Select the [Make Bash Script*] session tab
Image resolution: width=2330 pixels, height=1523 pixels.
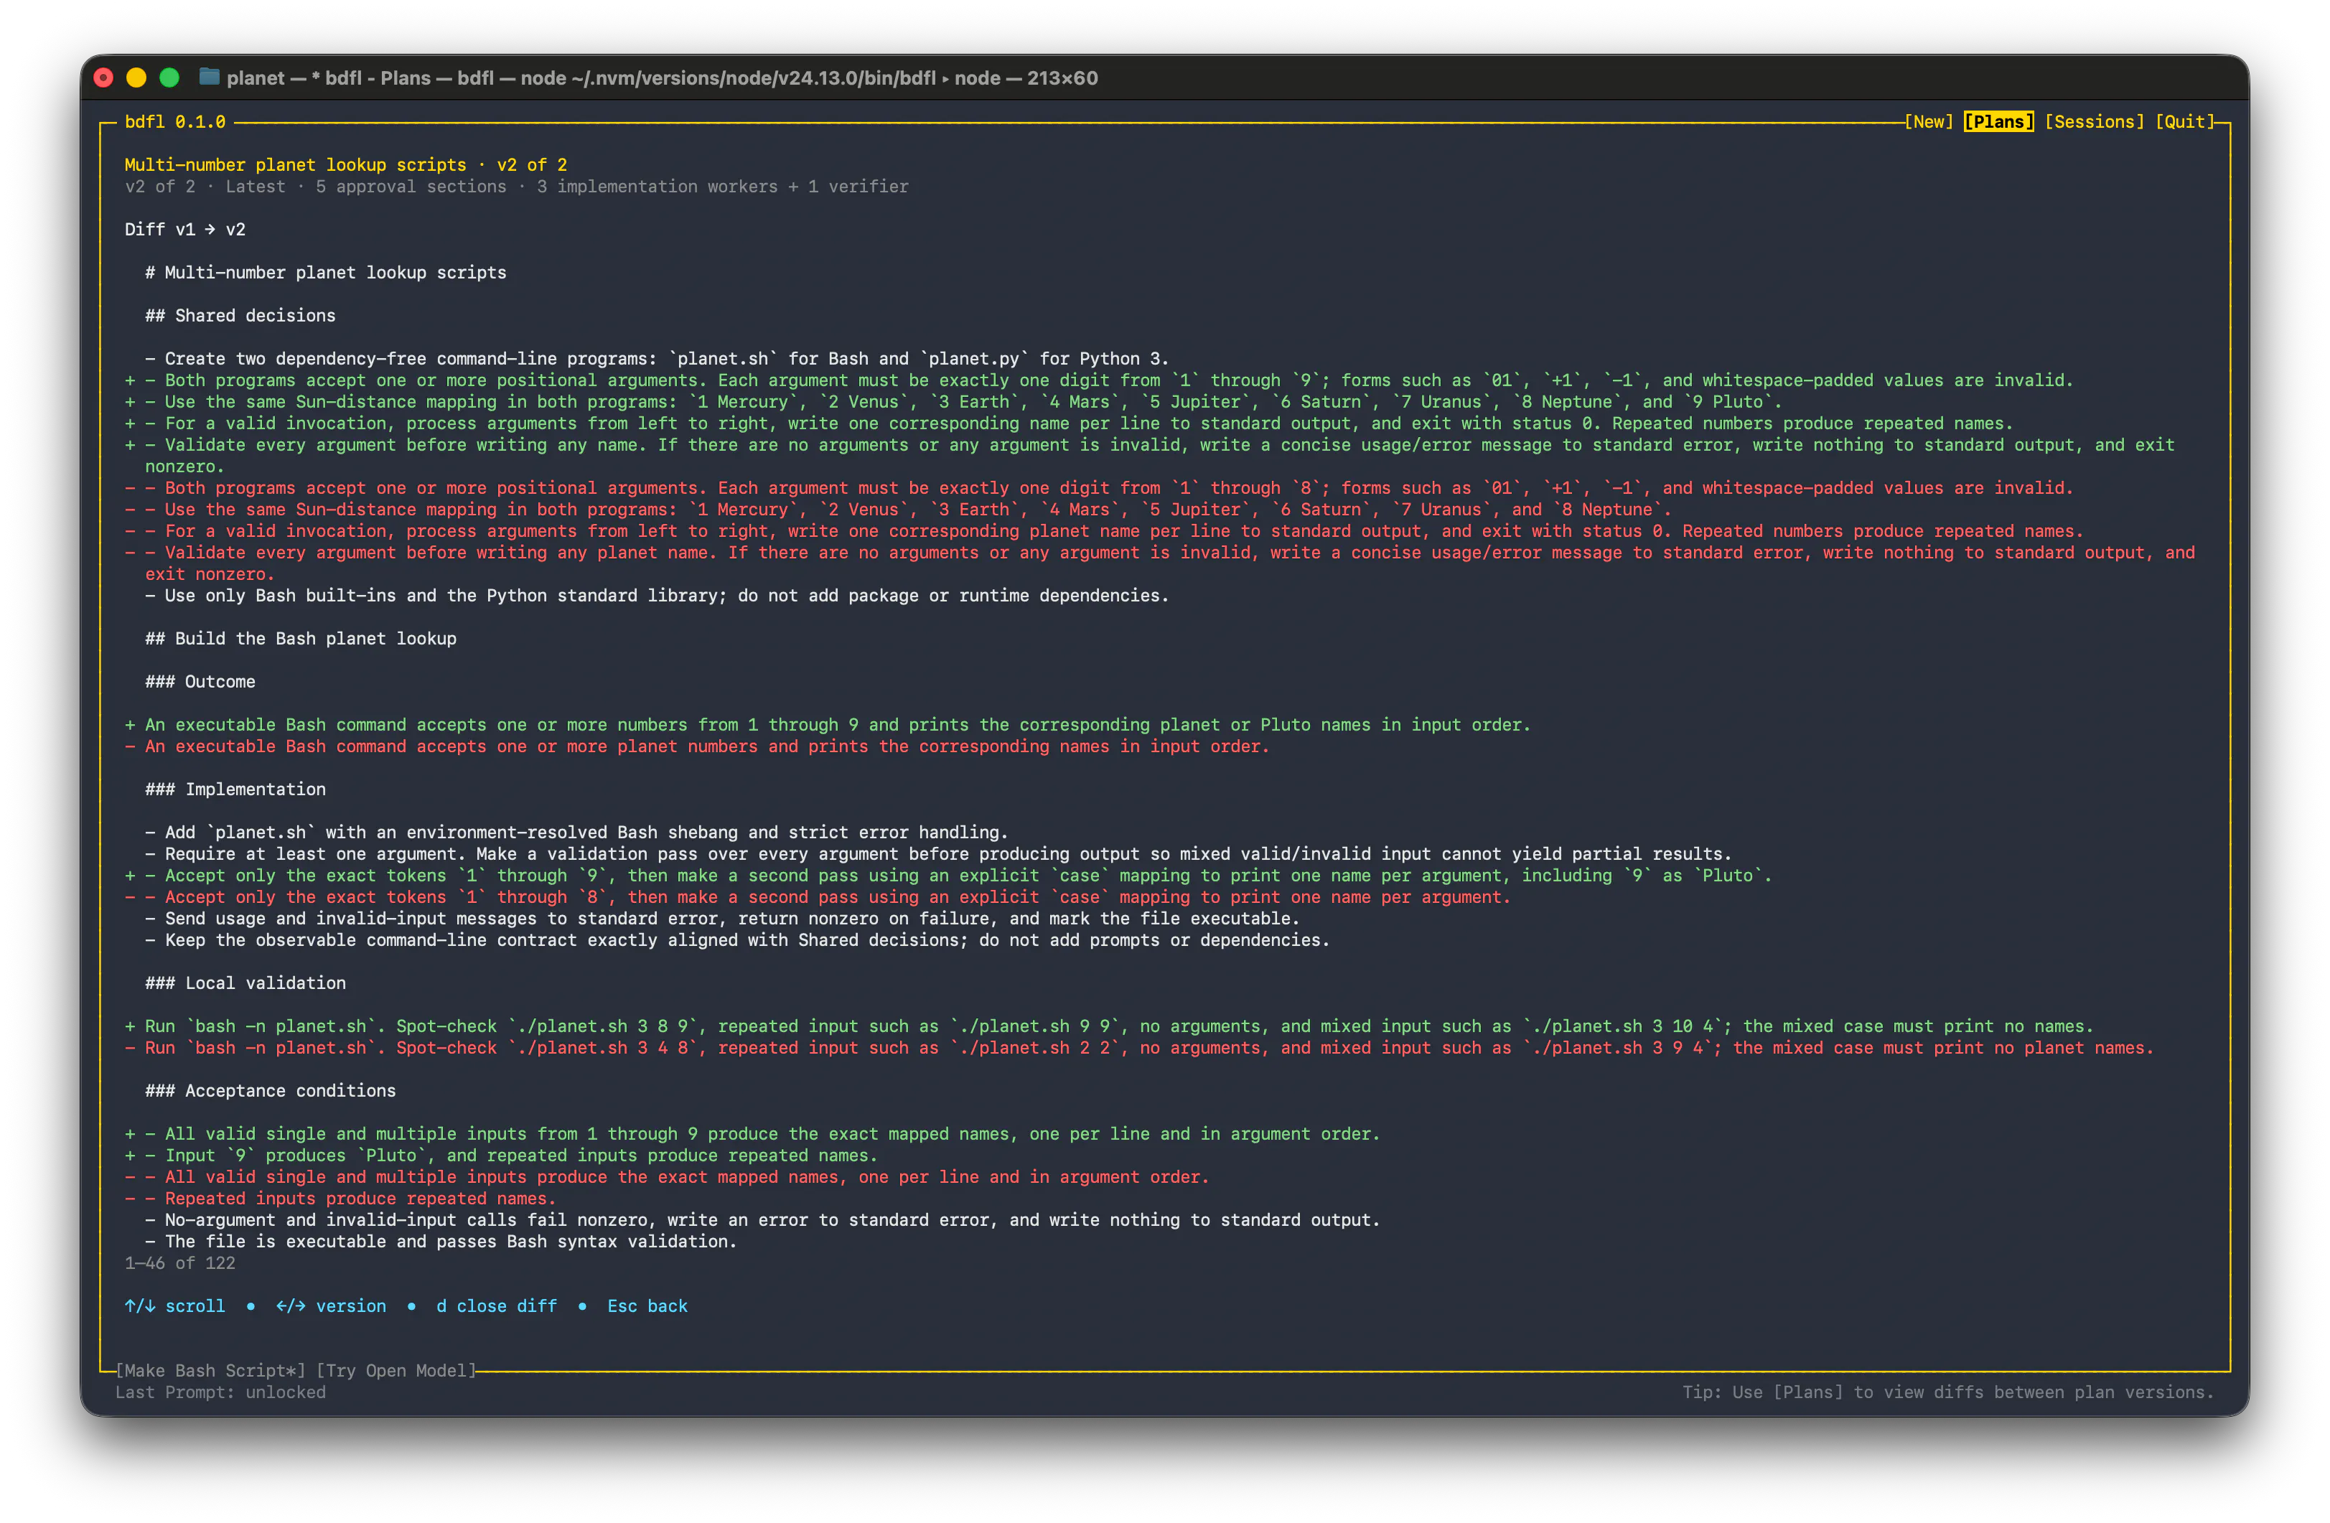(210, 1370)
